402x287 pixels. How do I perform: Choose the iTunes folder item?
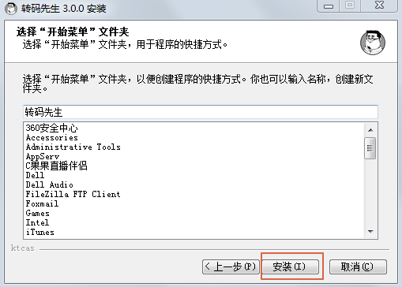coord(40,232)
